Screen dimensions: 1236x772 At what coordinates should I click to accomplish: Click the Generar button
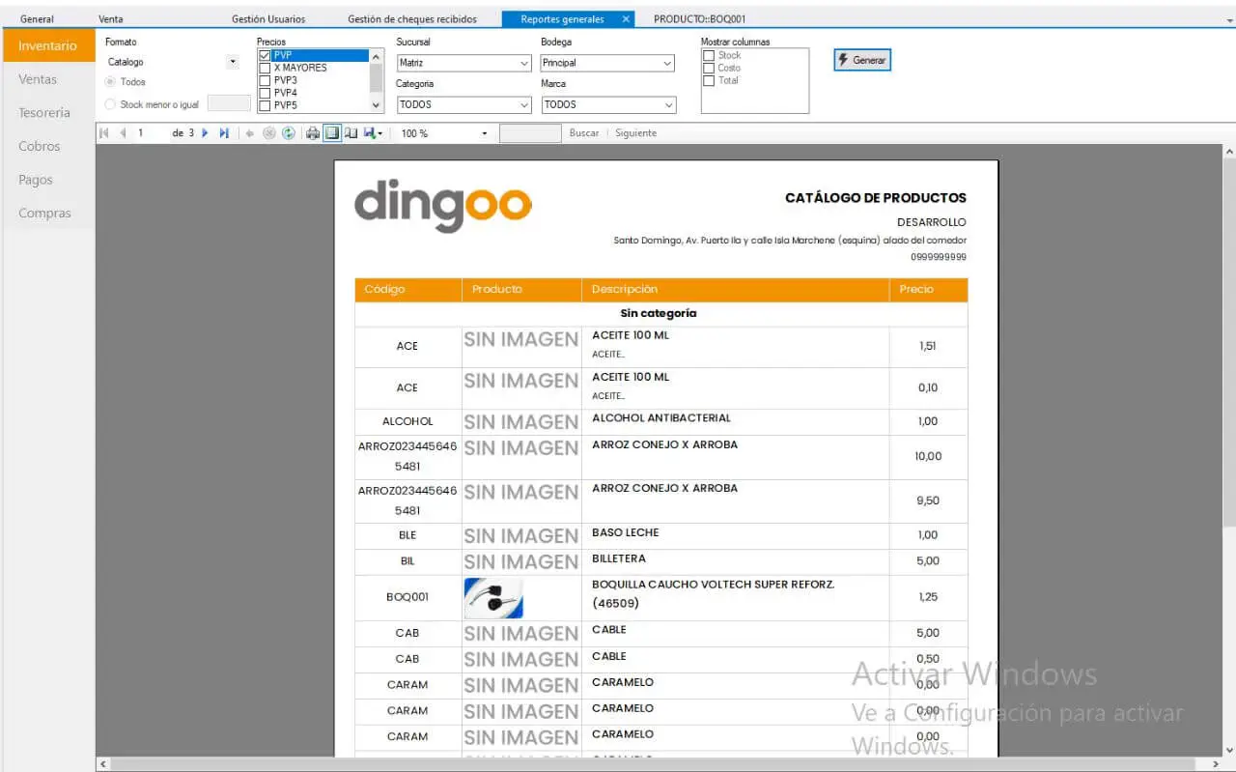(862, 60)
